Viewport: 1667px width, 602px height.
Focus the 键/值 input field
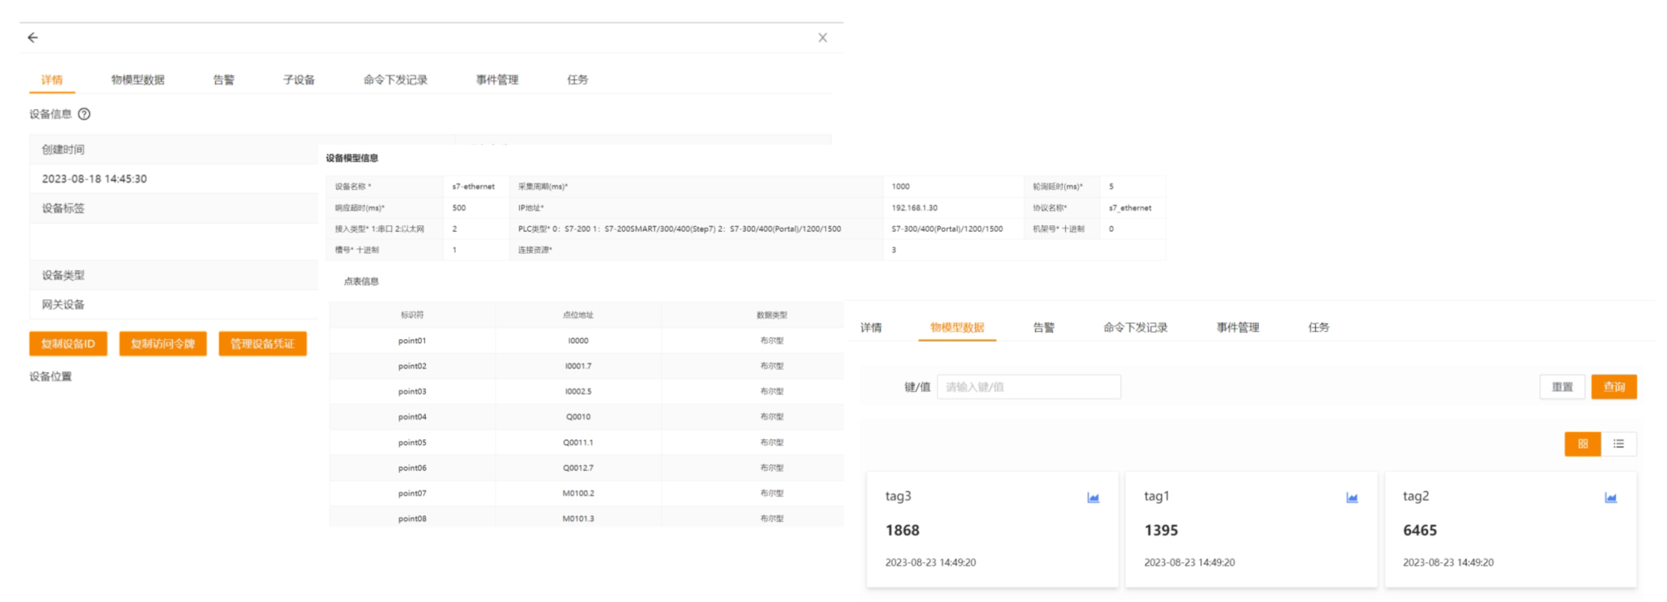(x=1029, y=387)
